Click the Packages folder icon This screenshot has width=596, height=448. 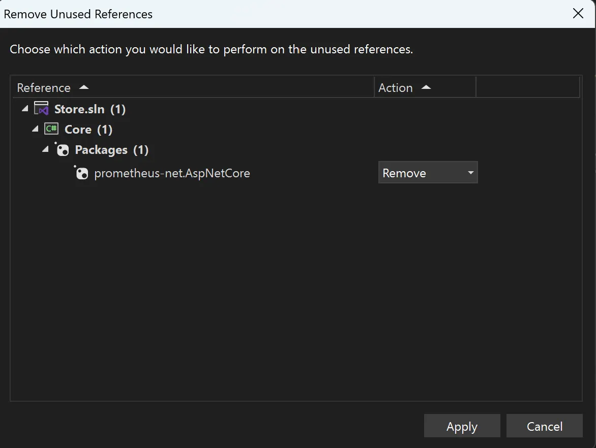click(x=62, y=149)
